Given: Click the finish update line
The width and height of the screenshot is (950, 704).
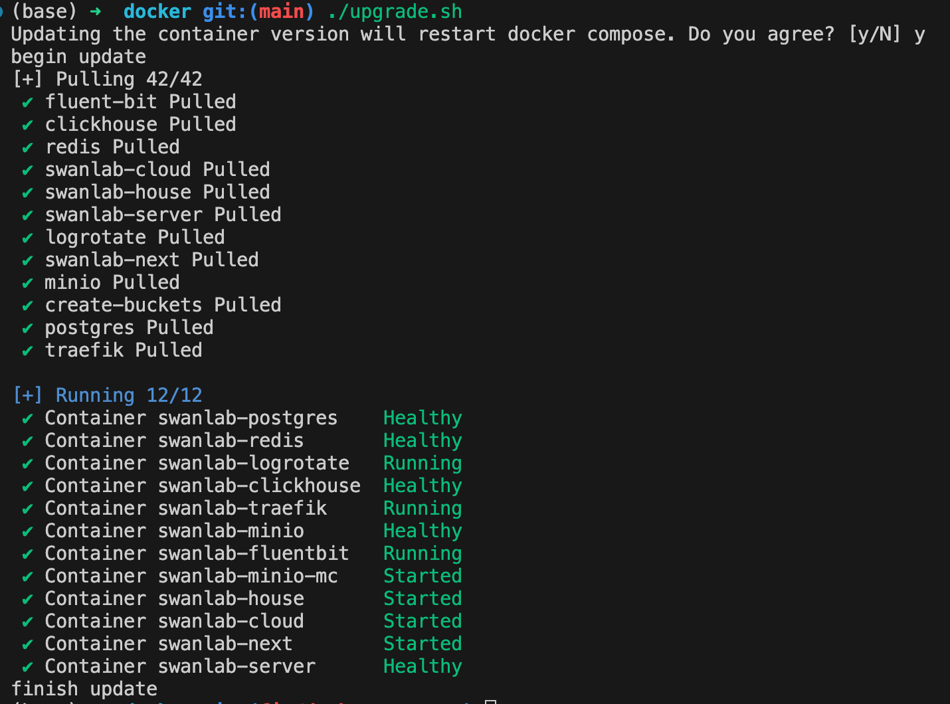Looking at the screenshot, I should coord(84,689).
